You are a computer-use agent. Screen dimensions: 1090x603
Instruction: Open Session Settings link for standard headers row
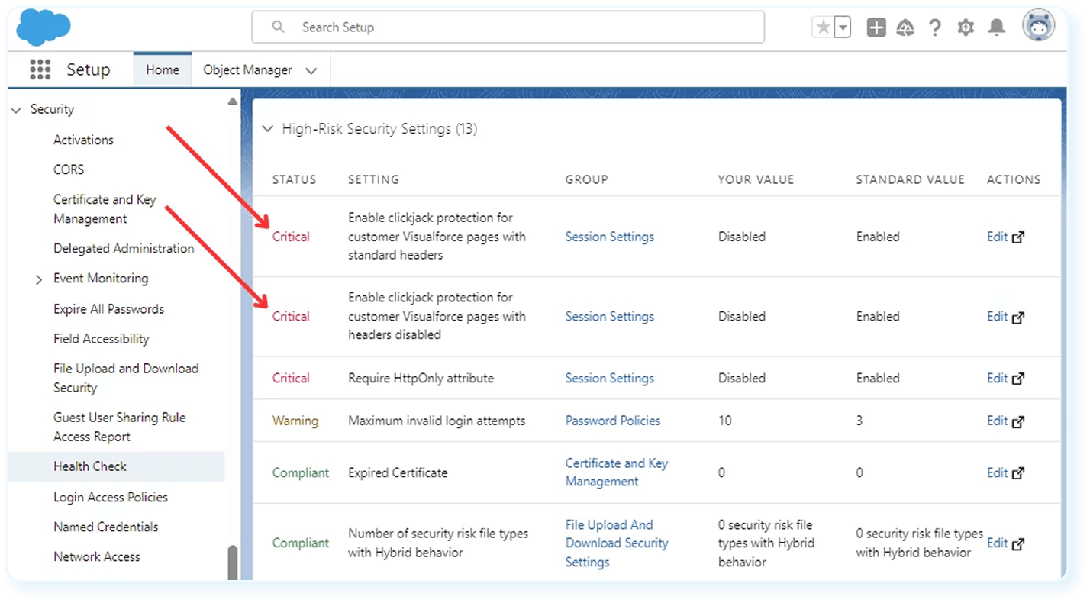(x=609, y=237)
